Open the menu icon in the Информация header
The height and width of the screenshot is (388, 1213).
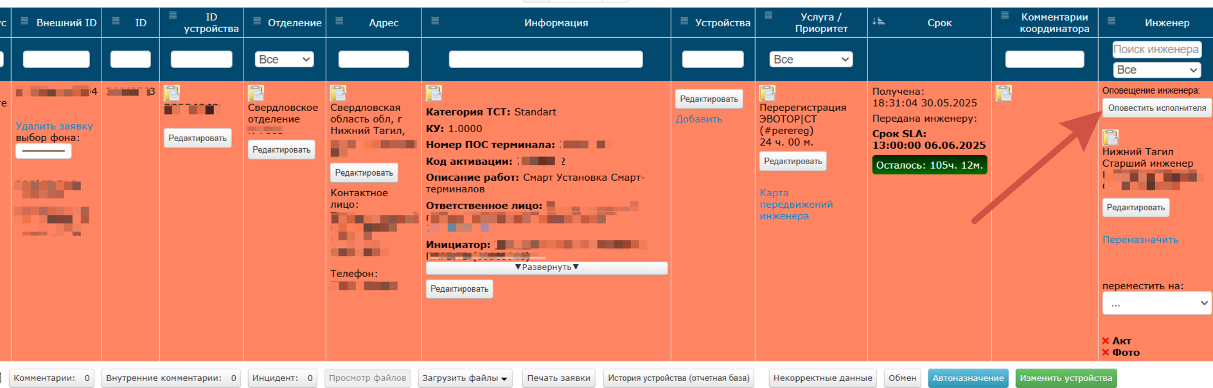(435, 21)
